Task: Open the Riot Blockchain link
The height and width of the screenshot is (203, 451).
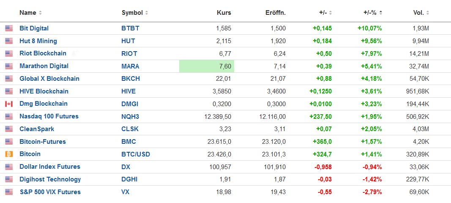Action: coord(43,53)
